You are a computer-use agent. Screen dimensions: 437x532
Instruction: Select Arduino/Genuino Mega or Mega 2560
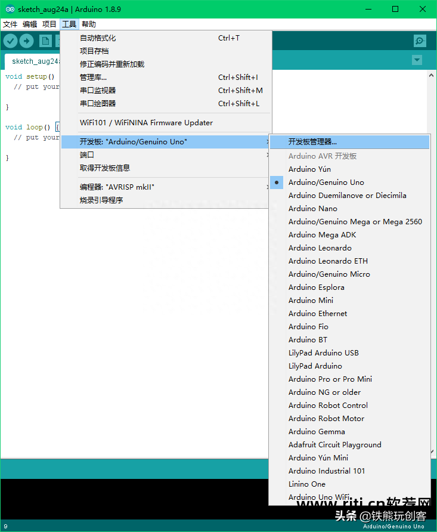coord(349,221)
